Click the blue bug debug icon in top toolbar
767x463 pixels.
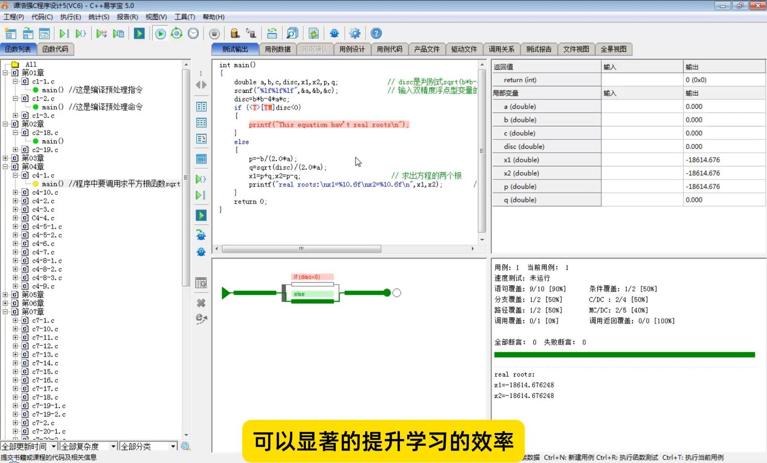coord(334,33)
